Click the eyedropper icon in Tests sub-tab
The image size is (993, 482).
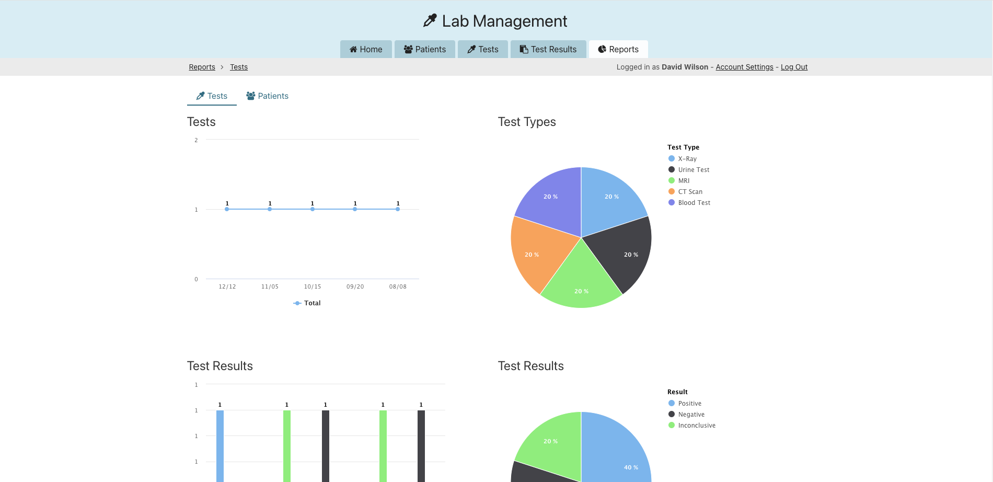[x=200, y=96]
